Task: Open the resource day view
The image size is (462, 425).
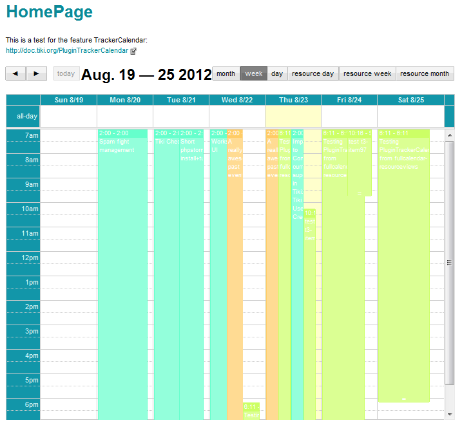Action: (x=313, y=73)
